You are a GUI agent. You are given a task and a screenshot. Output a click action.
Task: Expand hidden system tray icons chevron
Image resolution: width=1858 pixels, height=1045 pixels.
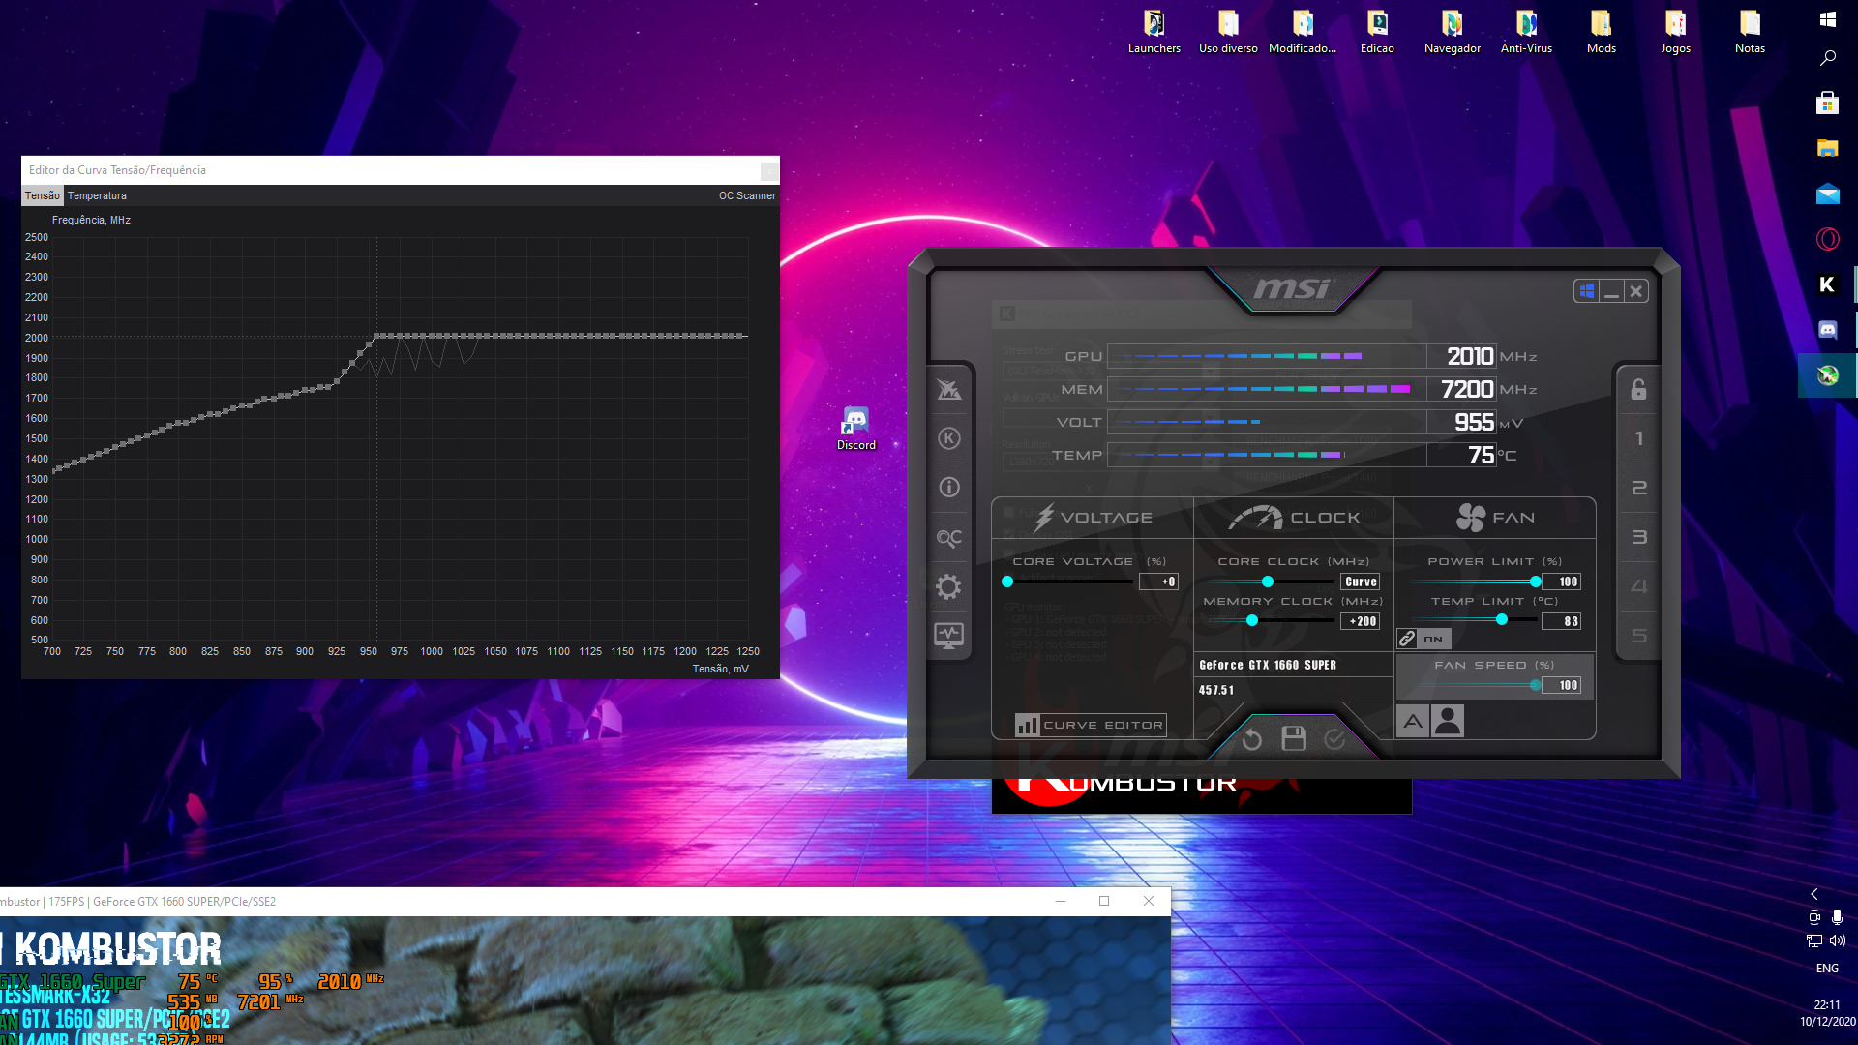pos(1814,894)
